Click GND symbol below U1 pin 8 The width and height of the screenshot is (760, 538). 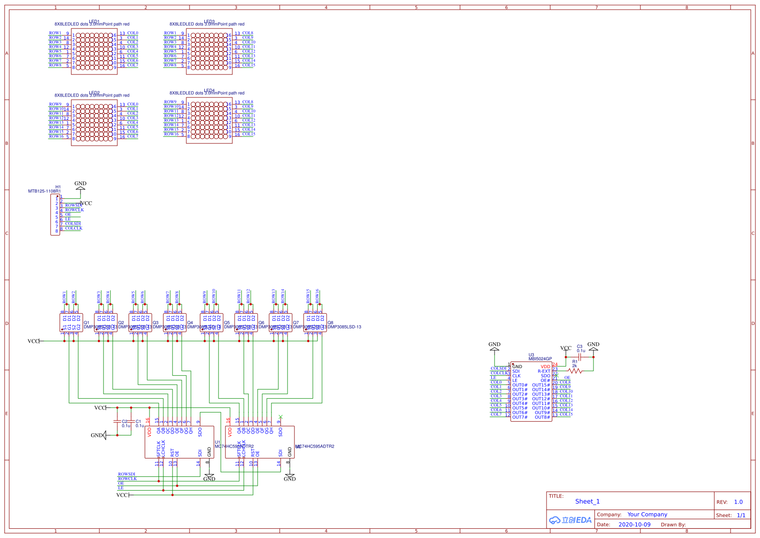209,477
